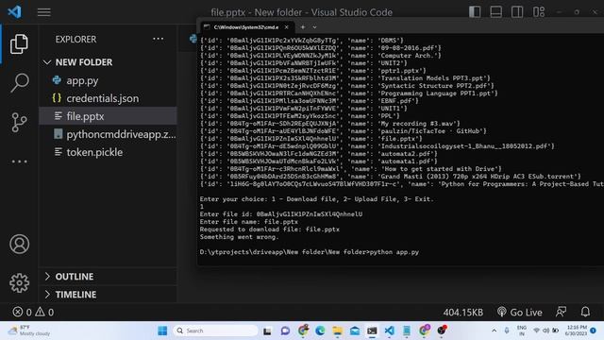Switch to Visual Studio Code on taskbar

(390, 331)
